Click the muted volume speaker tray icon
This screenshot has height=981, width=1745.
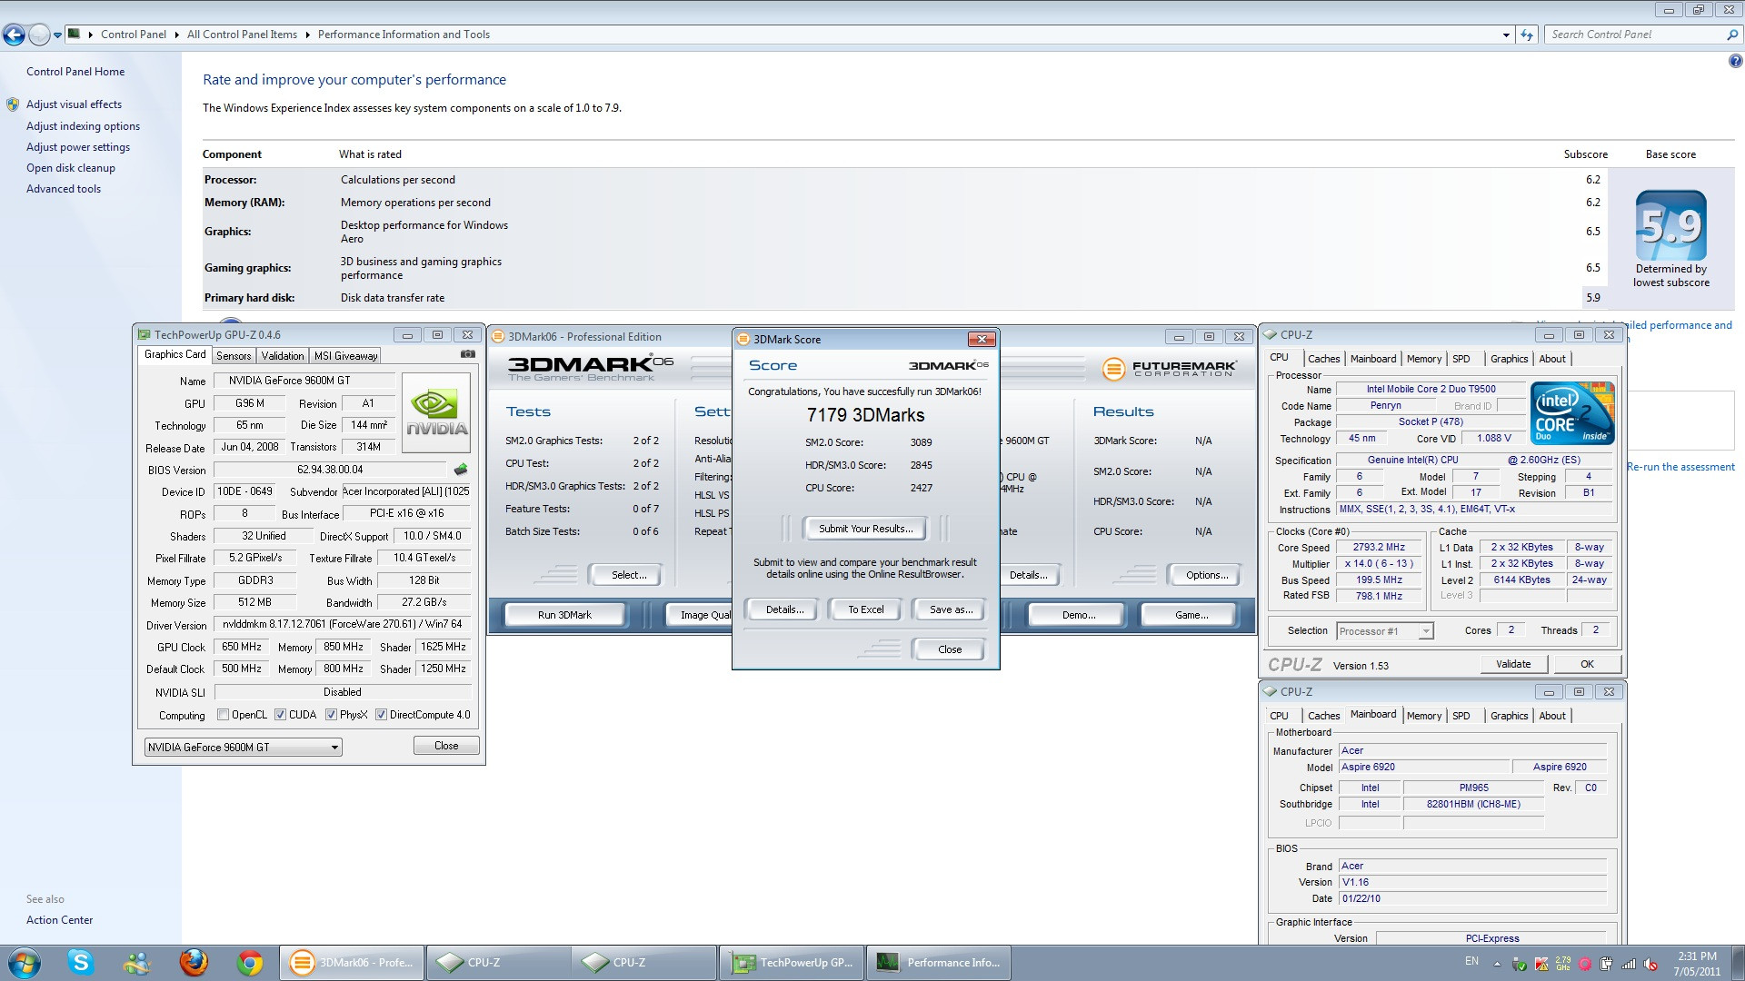pos(1650,964)
